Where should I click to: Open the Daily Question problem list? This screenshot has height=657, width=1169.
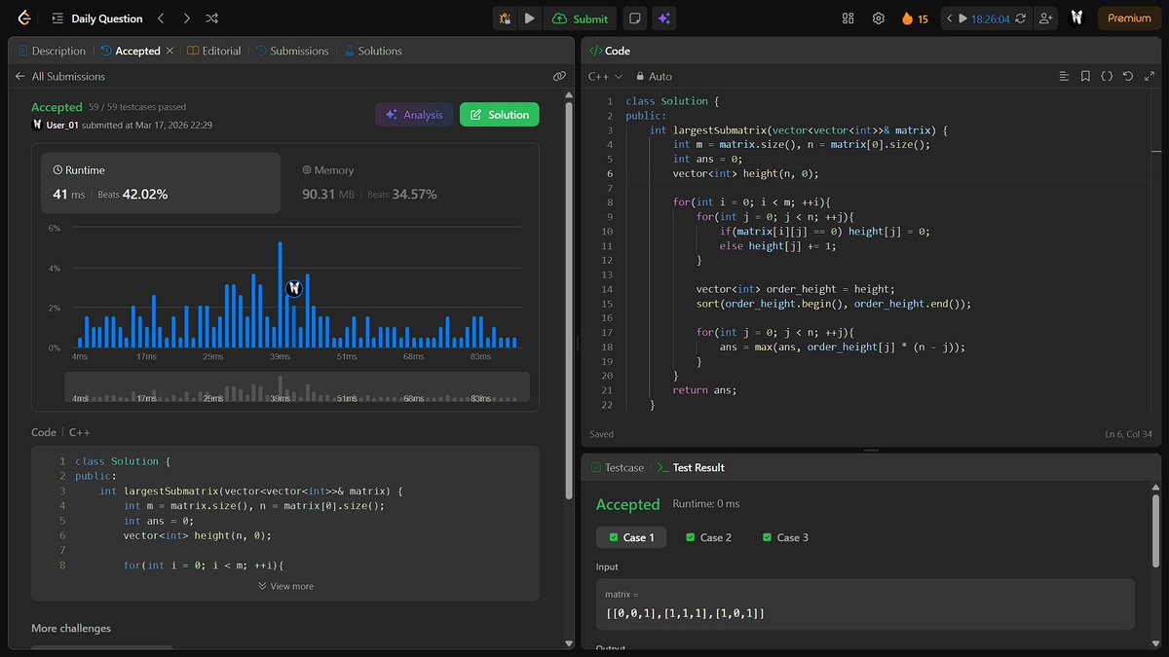[97, 18]
